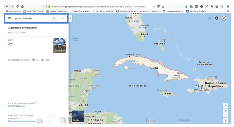The image size is (234, 127).
Task: Open the Cuba search result
Action: click(36, 46)
